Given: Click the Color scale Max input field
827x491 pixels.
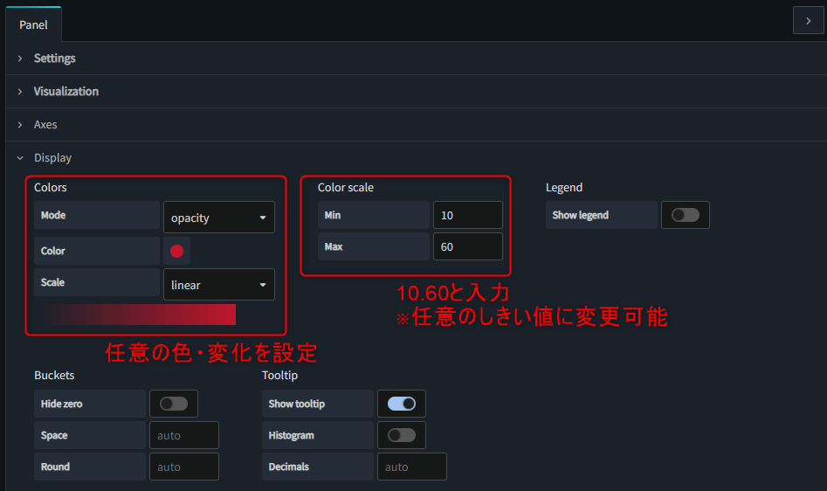Looking at the screenshot, I should [x=468, y=247].
